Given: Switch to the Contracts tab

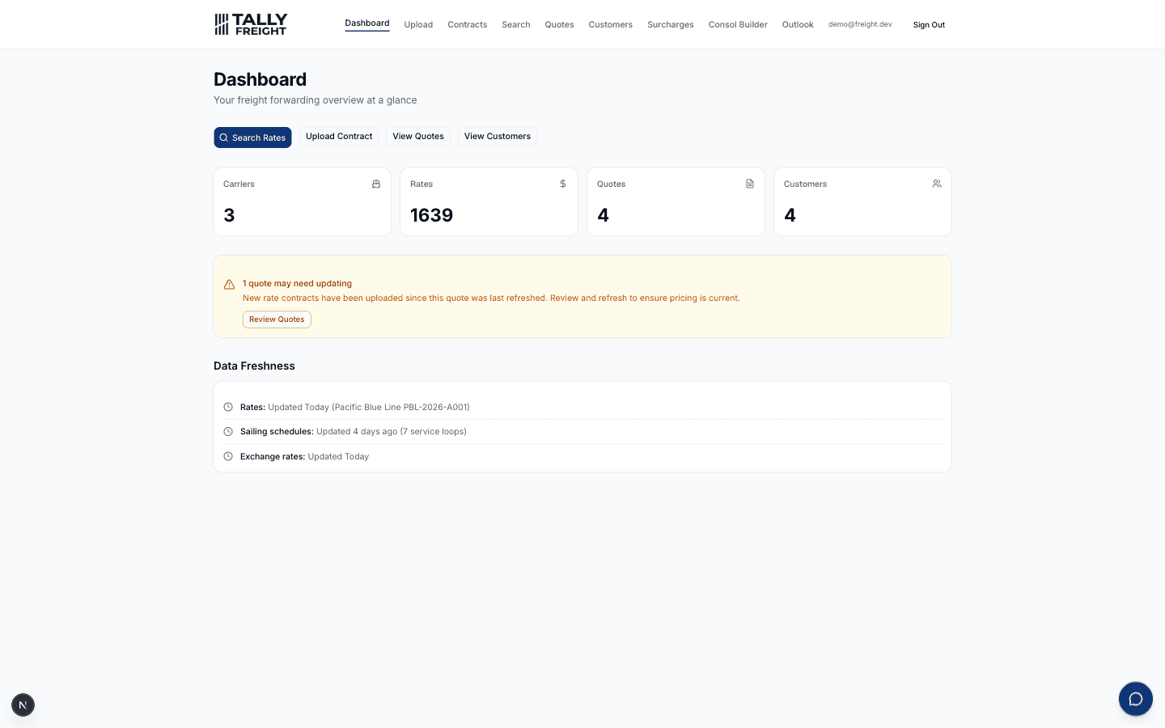Looking at the screenshot, I should point(467,24).
